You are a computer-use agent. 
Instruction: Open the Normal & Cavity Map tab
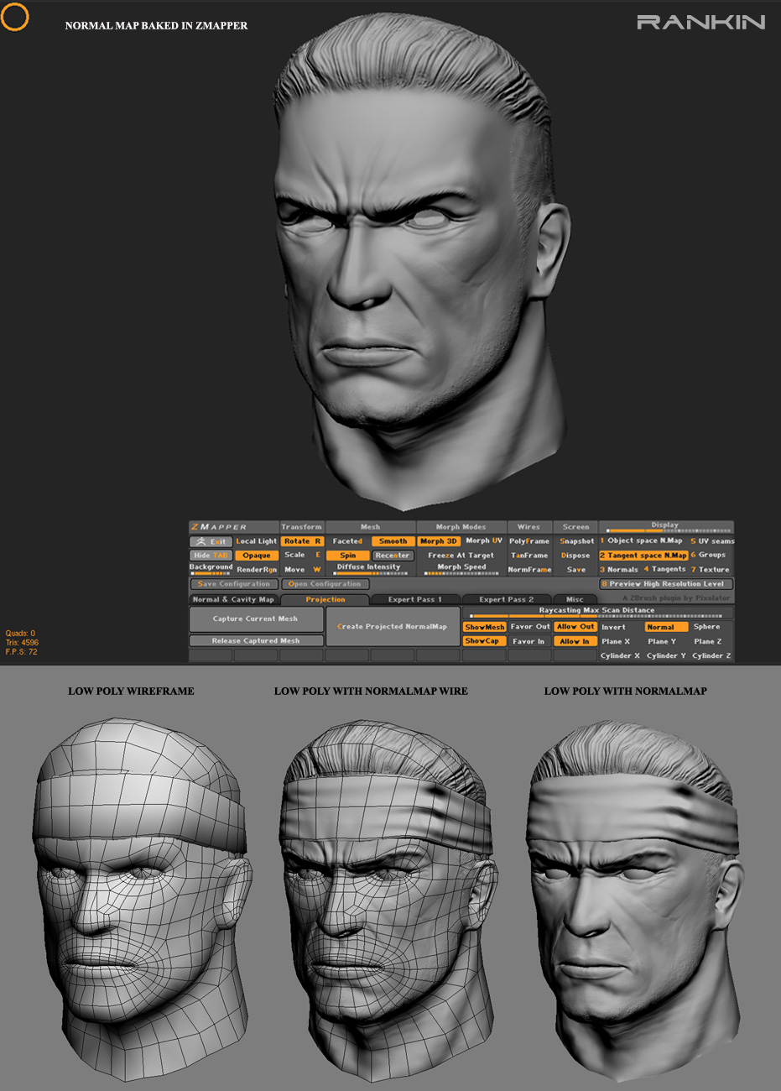point(233,599)
